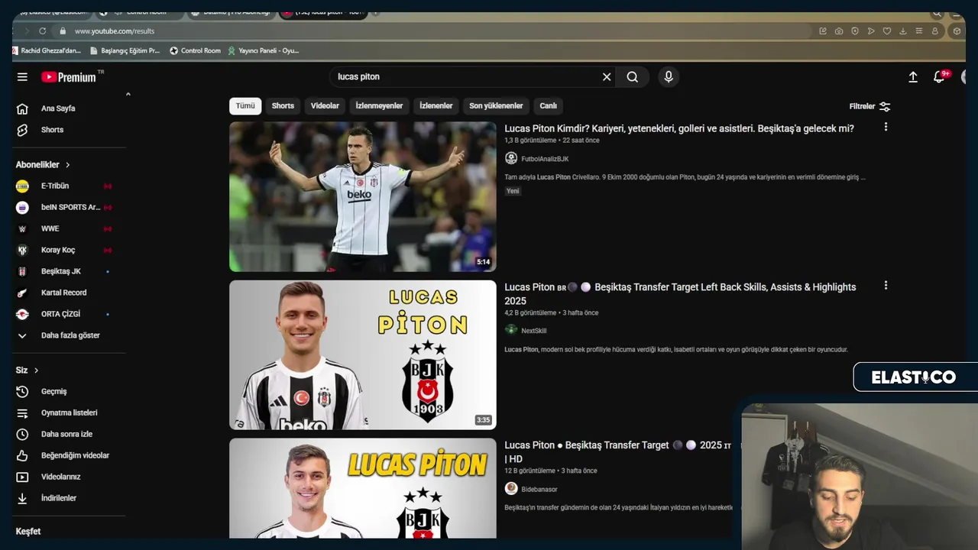Open Başlangıç Eğitim Pr... bookmark
Screen dimensions: 978x550
(124, 50)
